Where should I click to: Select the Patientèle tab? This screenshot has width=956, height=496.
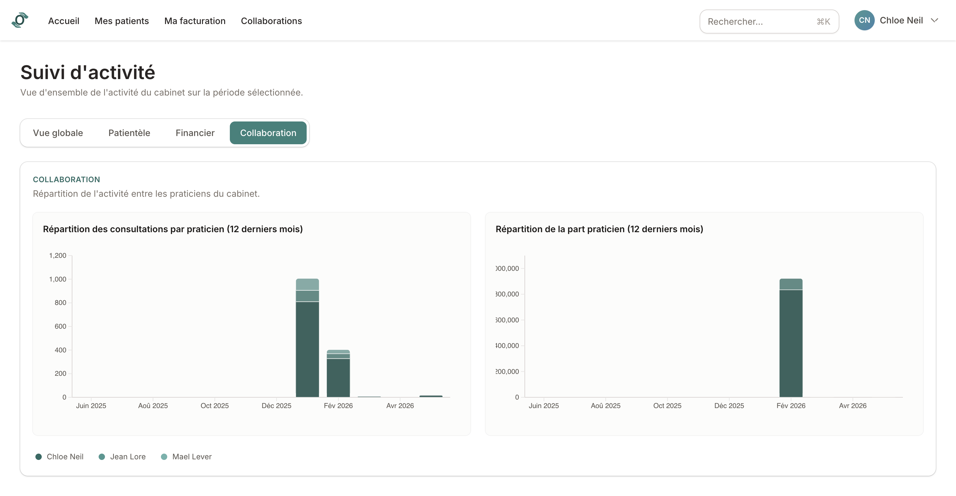coord(129,133)
